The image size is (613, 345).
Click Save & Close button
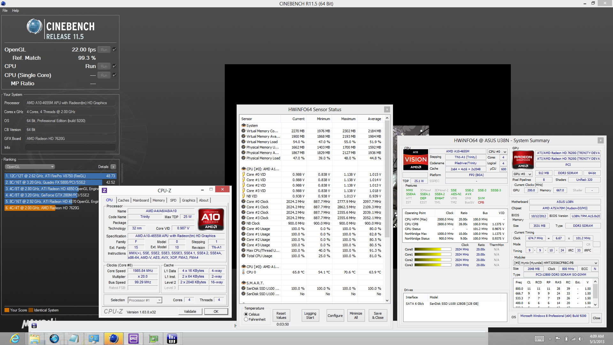pos(378,316)
